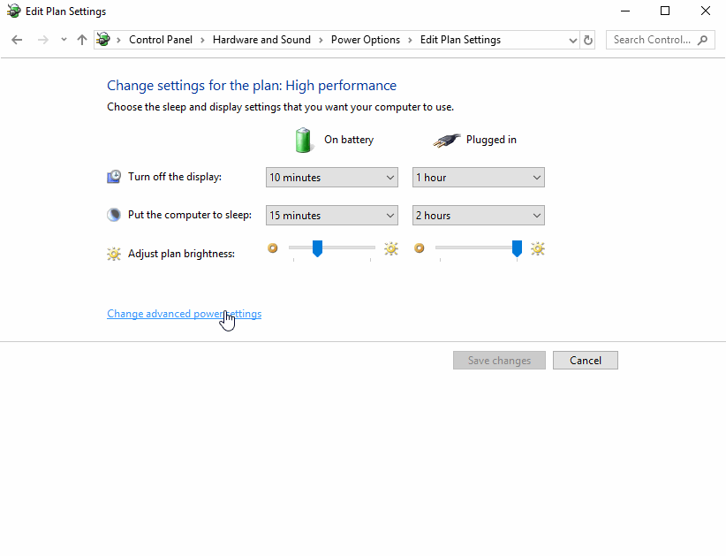Open the on-battery display timeout dropdown

(x=331, y=178)
